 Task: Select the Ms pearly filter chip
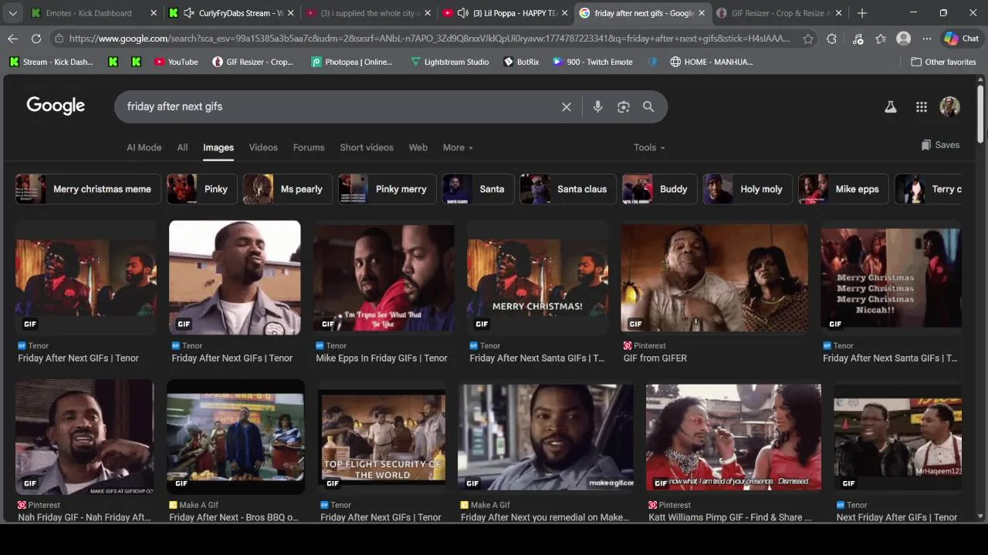click(288, 189)
